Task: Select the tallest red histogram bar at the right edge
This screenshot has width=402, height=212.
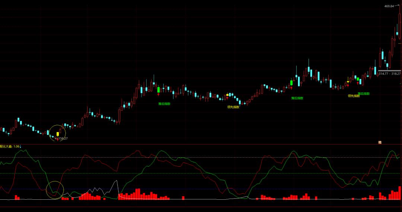Action: pos(400,193)
